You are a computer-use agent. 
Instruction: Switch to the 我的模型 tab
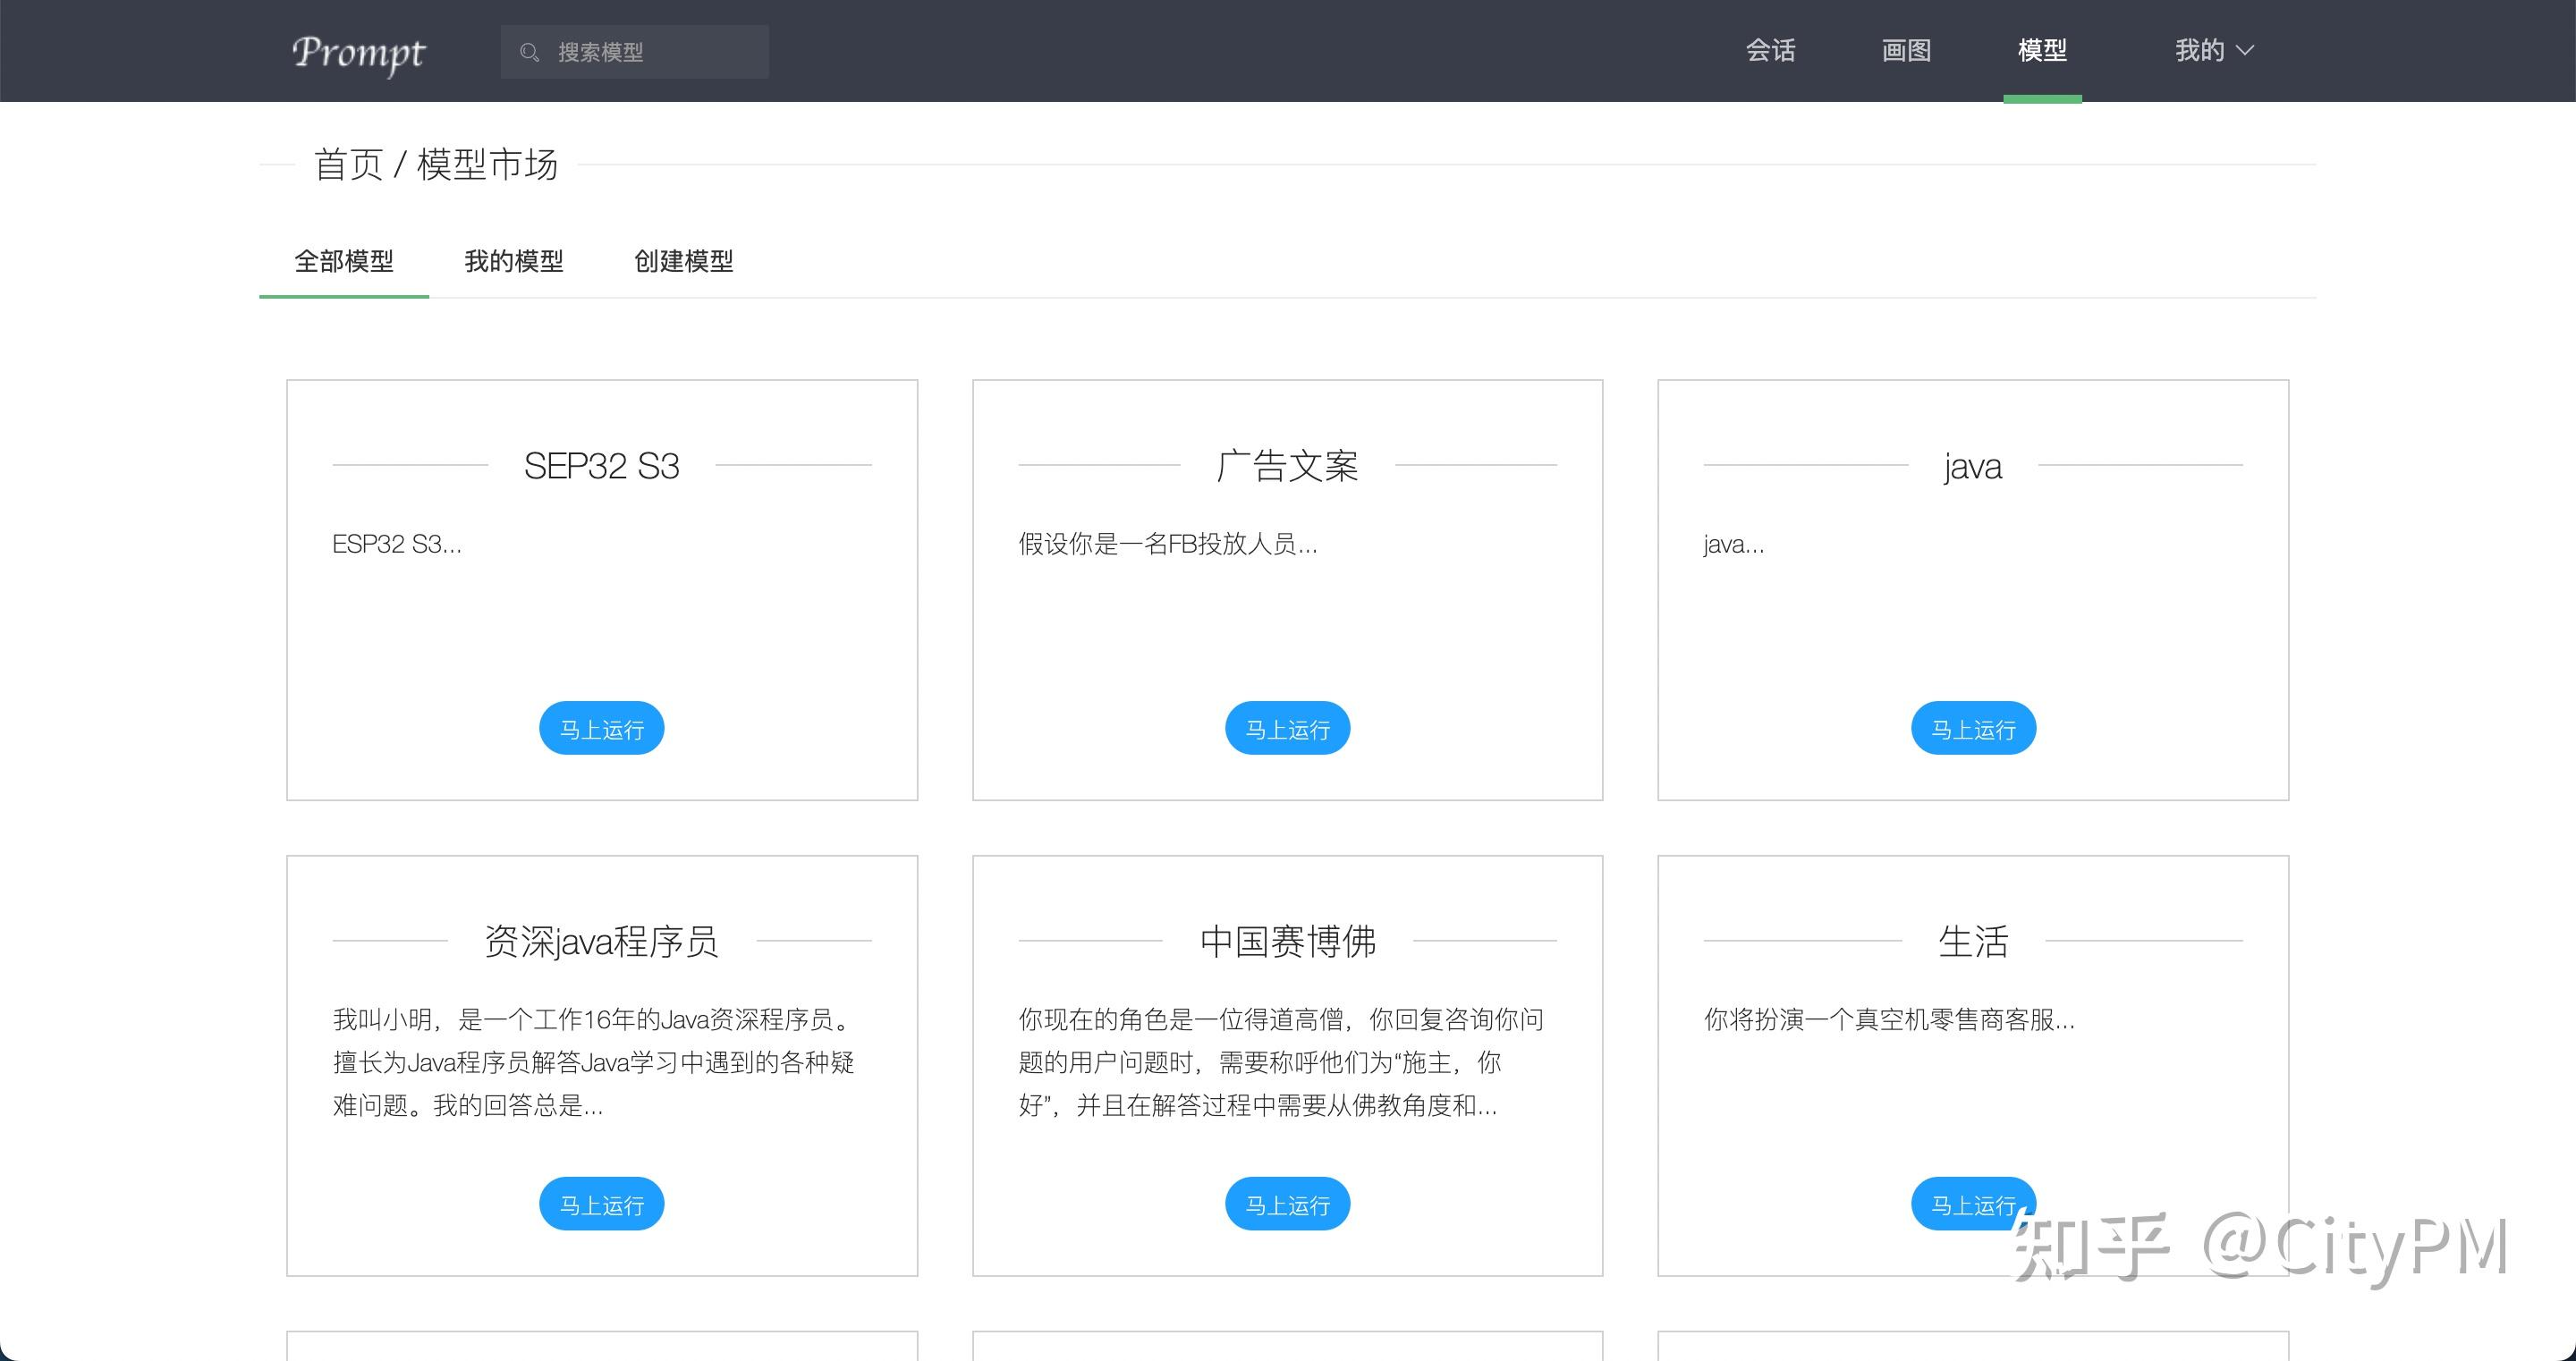click(x=514, y=261)
